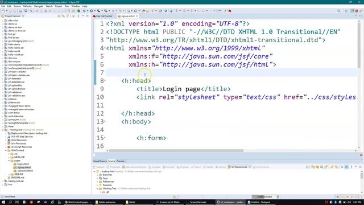
Task: Open Screencast-O-Matic from taskbar
Action: pos(169,202)
